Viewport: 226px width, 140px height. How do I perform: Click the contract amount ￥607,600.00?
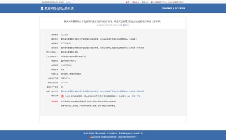click(66, 65)
